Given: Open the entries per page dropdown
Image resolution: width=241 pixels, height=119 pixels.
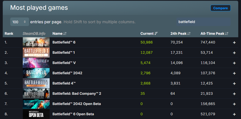Looking at the screenshot, I should (x=20, y=22).
